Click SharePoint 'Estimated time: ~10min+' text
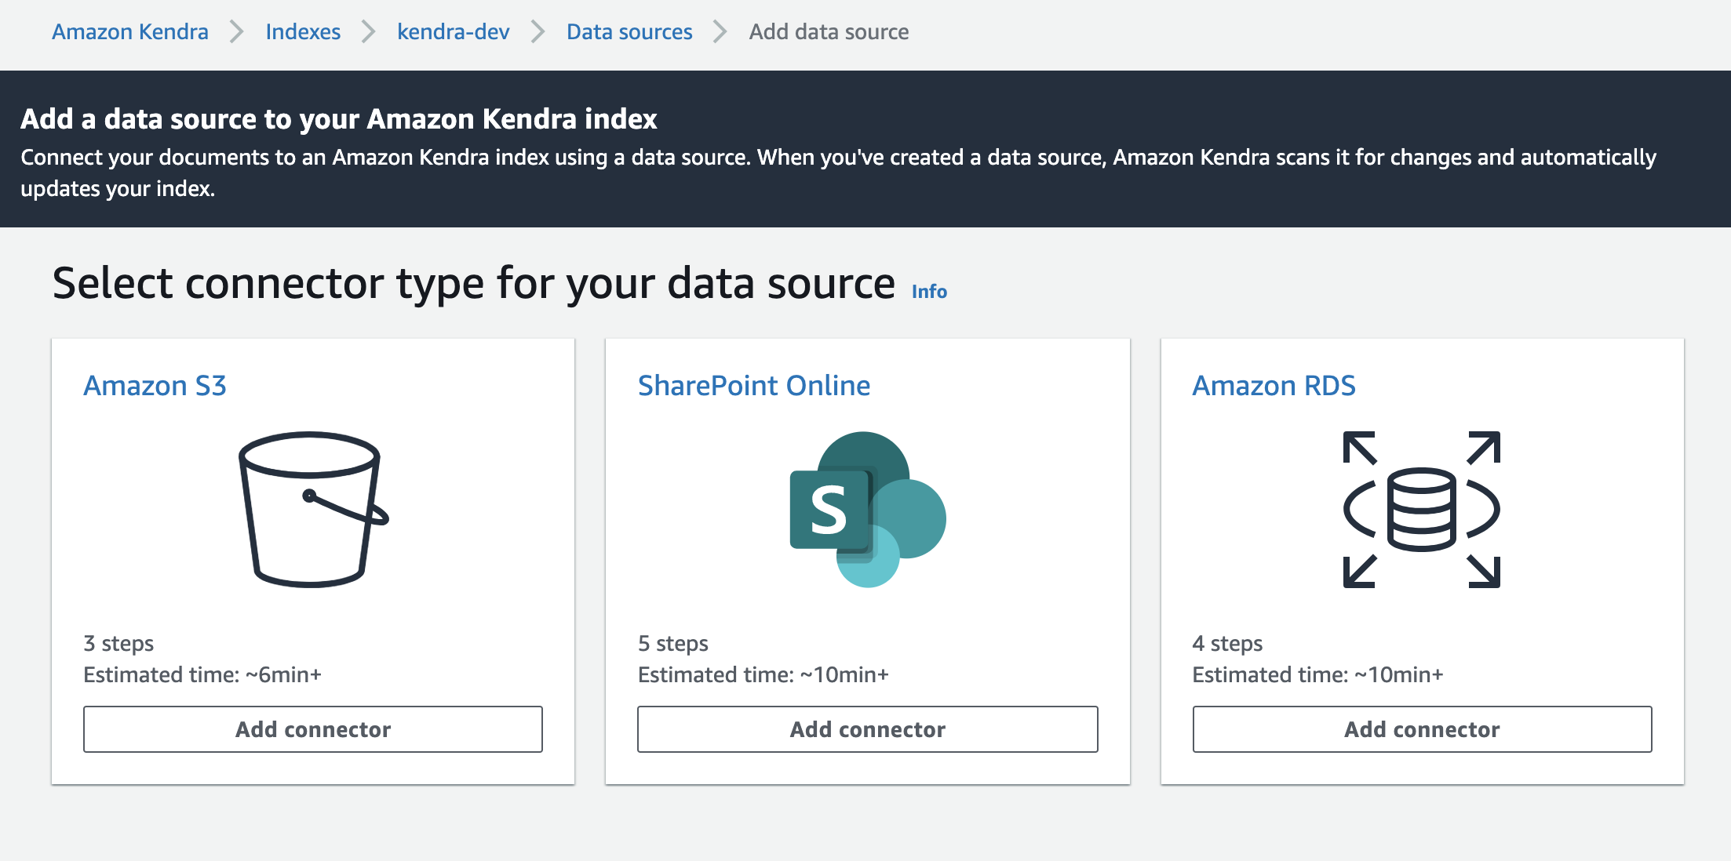The height and width of the screenshot is (861, 1731). point(763,675)
